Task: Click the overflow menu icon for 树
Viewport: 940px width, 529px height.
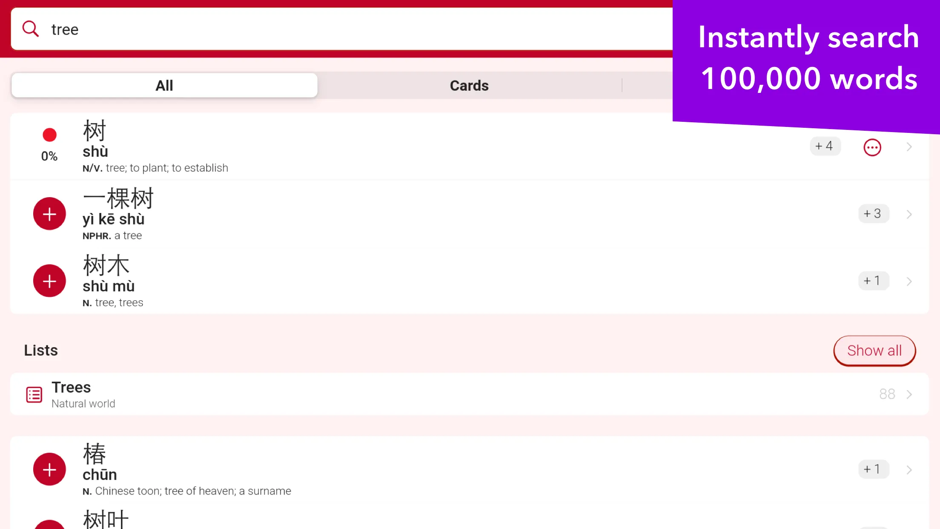Action: tap(872, 147)
